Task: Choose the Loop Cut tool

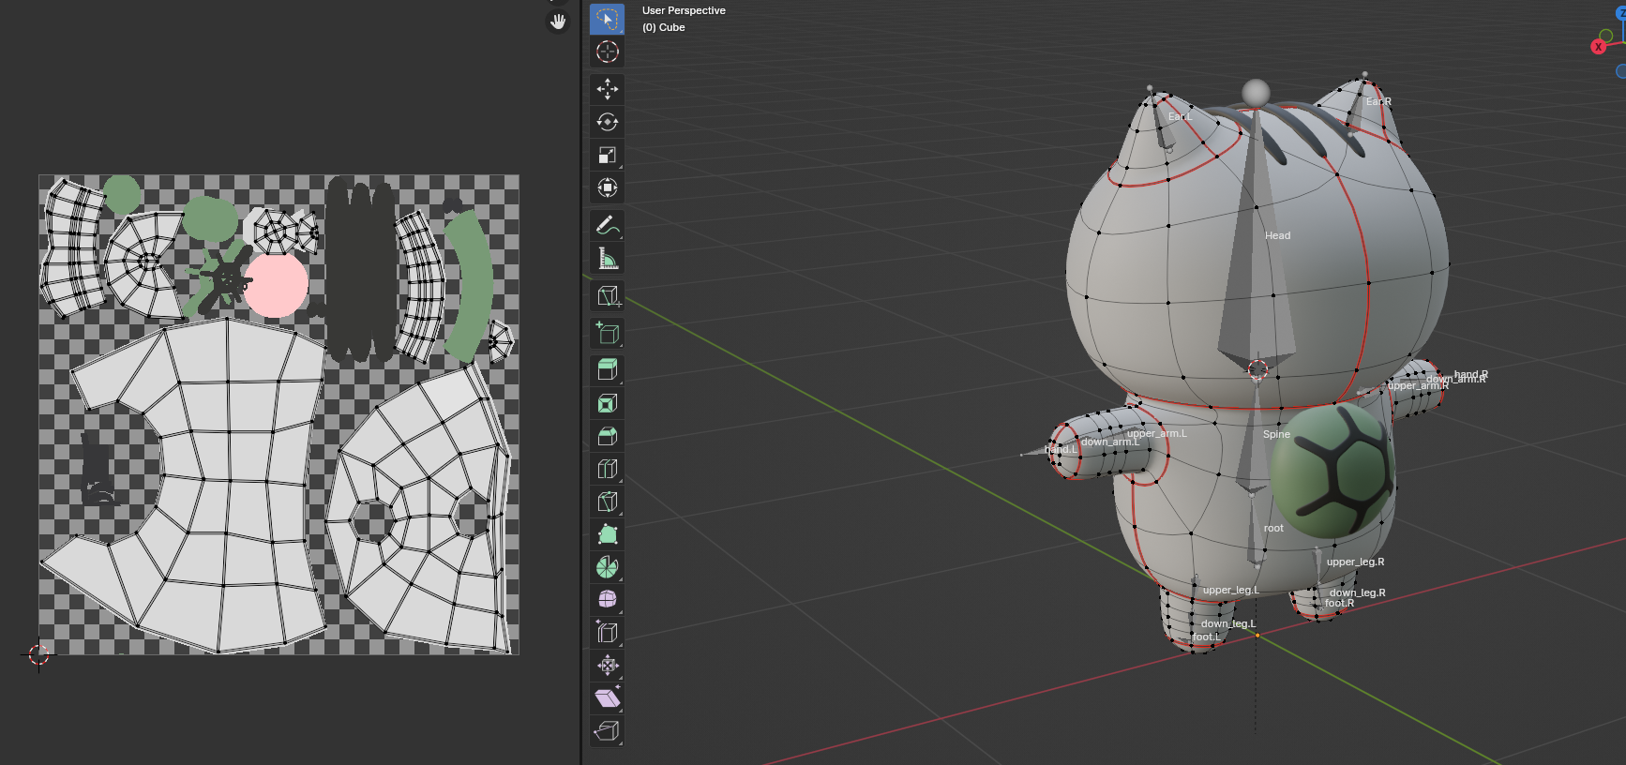Action: [x=607, y=469]
